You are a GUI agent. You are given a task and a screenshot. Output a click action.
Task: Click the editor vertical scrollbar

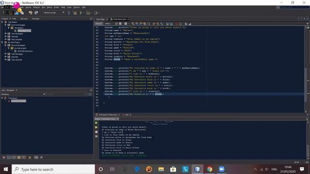(x=306, y=69)
